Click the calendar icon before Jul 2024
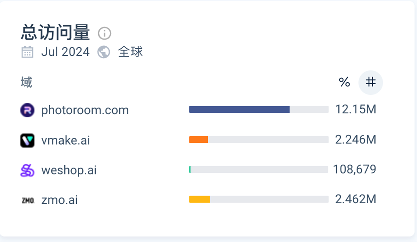This screenshot has height=242, width=417. coord(27,52)
